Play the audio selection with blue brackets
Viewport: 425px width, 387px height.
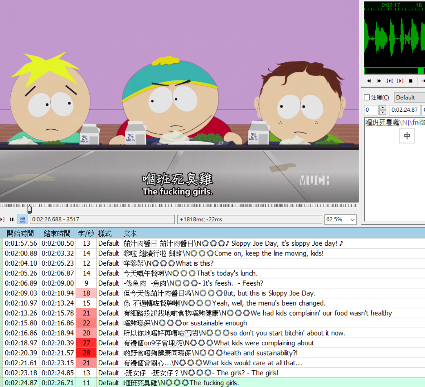pos(389,81)
